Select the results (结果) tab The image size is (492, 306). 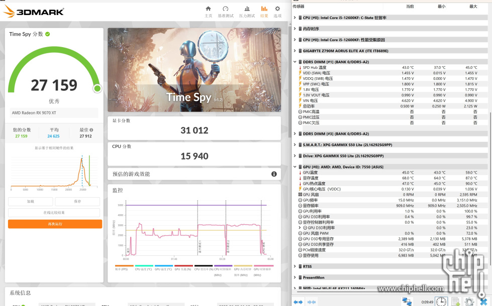pyautogui.click(x=264, y=12)
